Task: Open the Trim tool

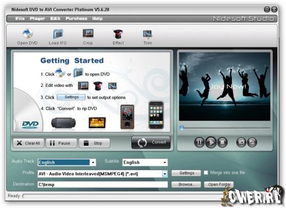Action: (x=148, y=37)
